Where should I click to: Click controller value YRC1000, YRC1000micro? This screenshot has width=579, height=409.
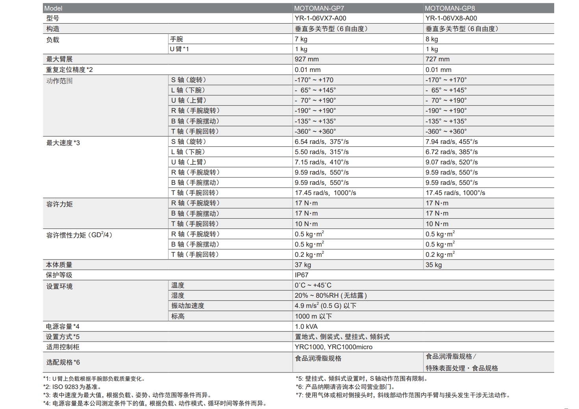pyautogui.click(x=333, y=347)
